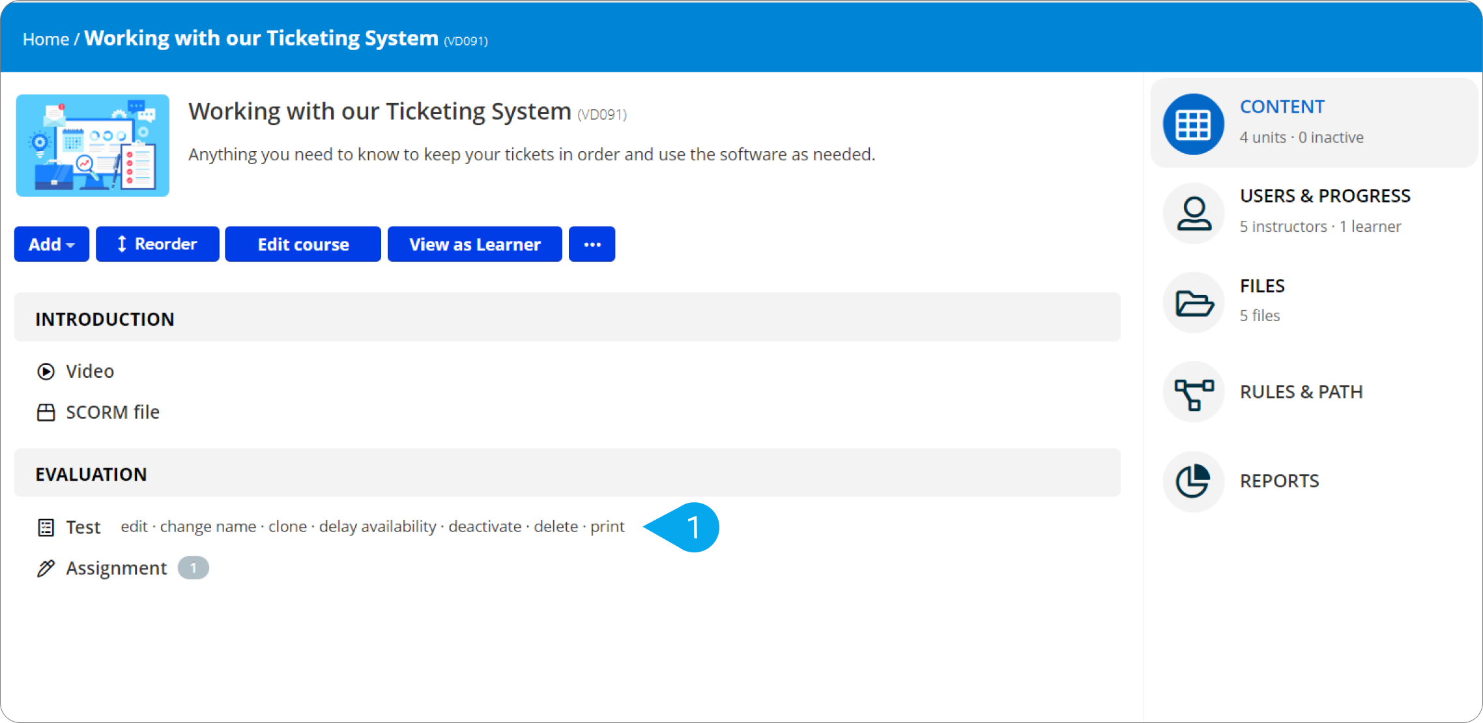Screen dimensions: 1483x723
Task: Click deactivate action for Test
Action: [485, 526]
